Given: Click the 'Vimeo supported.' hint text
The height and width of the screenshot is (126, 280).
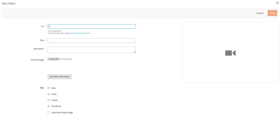Looking at the screenshot, I should tap(54, 31).
